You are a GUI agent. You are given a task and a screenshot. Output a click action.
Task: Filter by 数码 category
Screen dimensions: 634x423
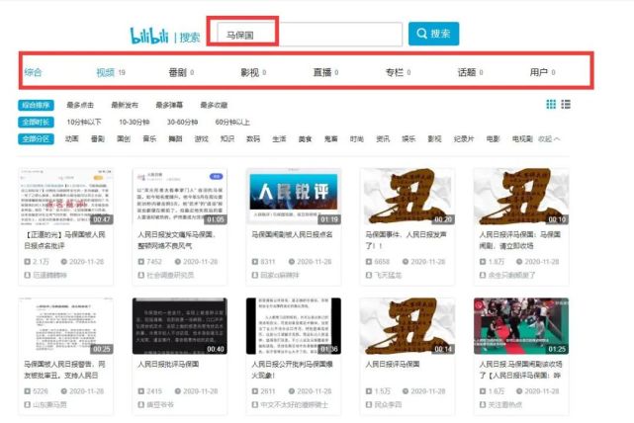(253, 139)
